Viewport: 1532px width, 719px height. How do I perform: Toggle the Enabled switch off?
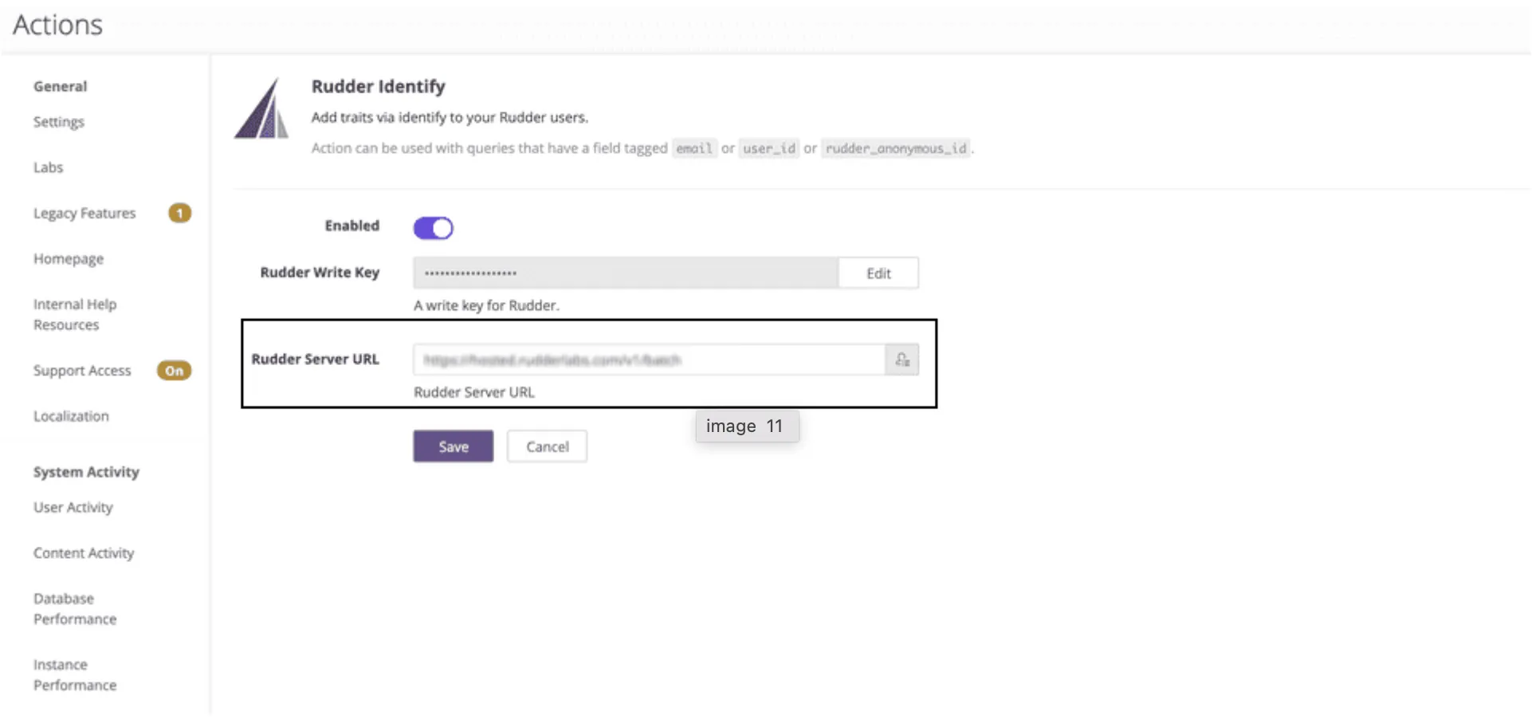(x=433, y=228)
